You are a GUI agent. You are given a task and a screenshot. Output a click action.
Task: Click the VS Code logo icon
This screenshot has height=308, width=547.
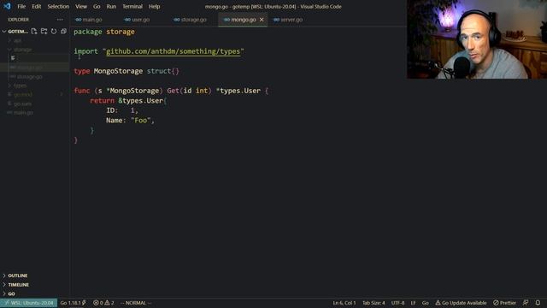point(7,6)
